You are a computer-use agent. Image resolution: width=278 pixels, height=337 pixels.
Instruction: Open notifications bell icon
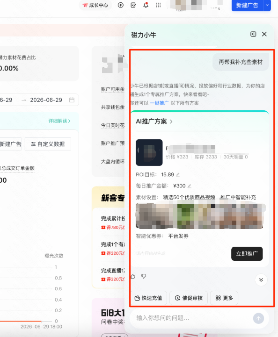tap(146, 5)
